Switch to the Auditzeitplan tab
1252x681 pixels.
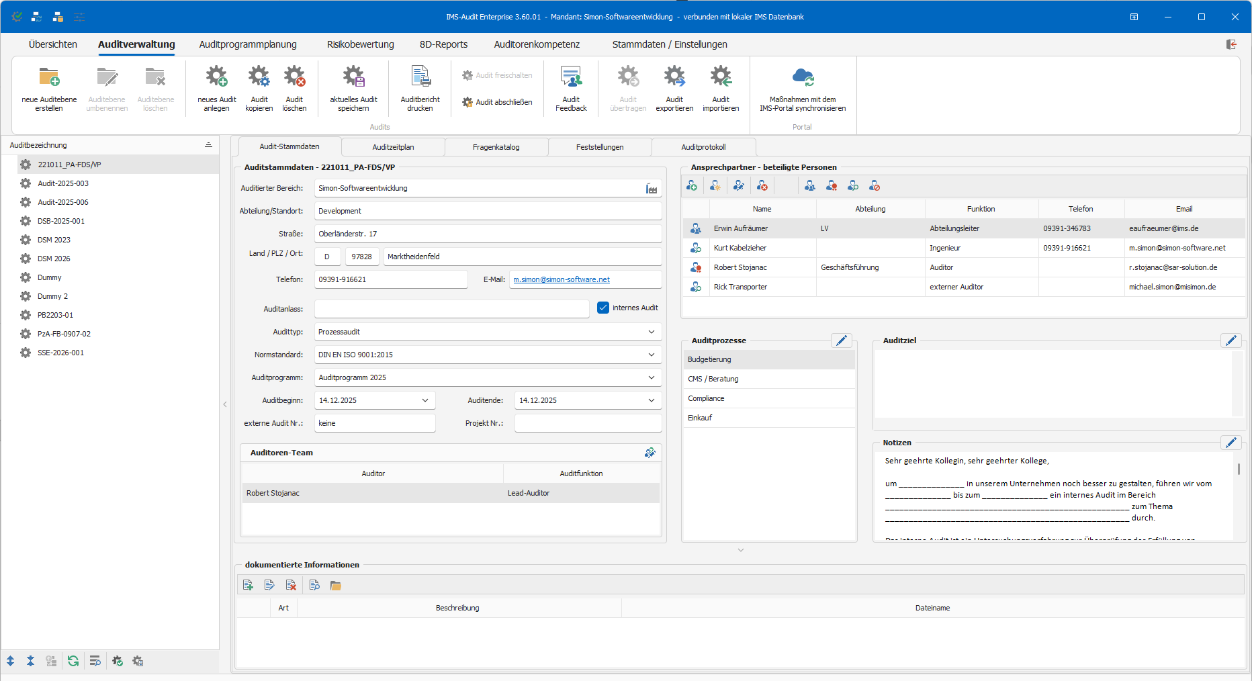[x=393, y=147]
